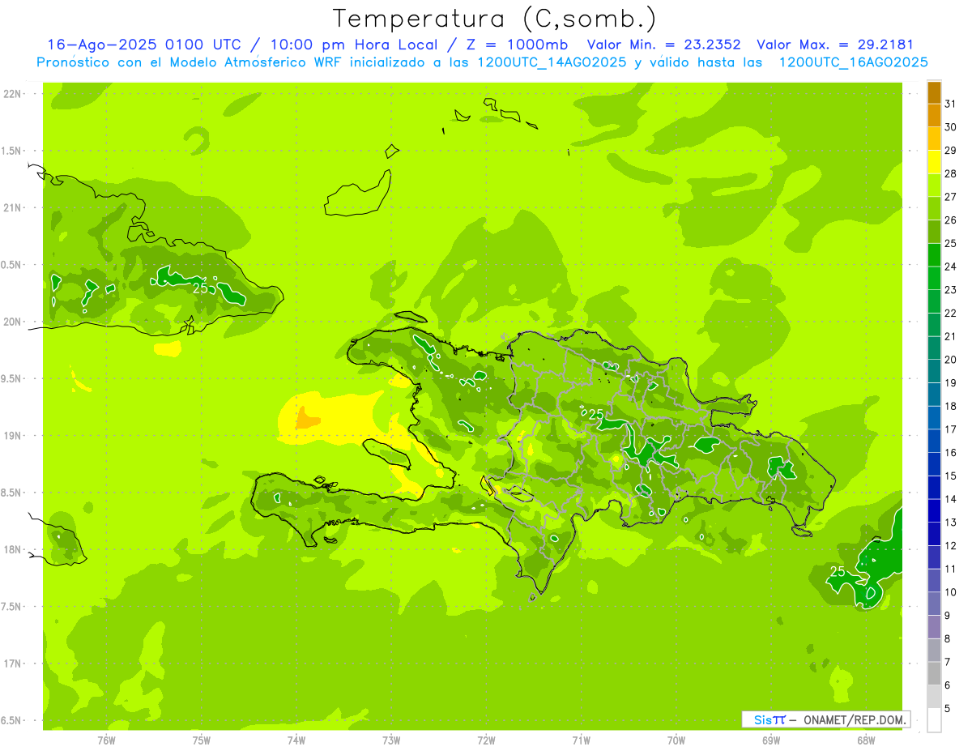Click the lime legend swatch between 27 and 28
The width and height of the screenshot is (972, 751).
[x=934, y=186]
